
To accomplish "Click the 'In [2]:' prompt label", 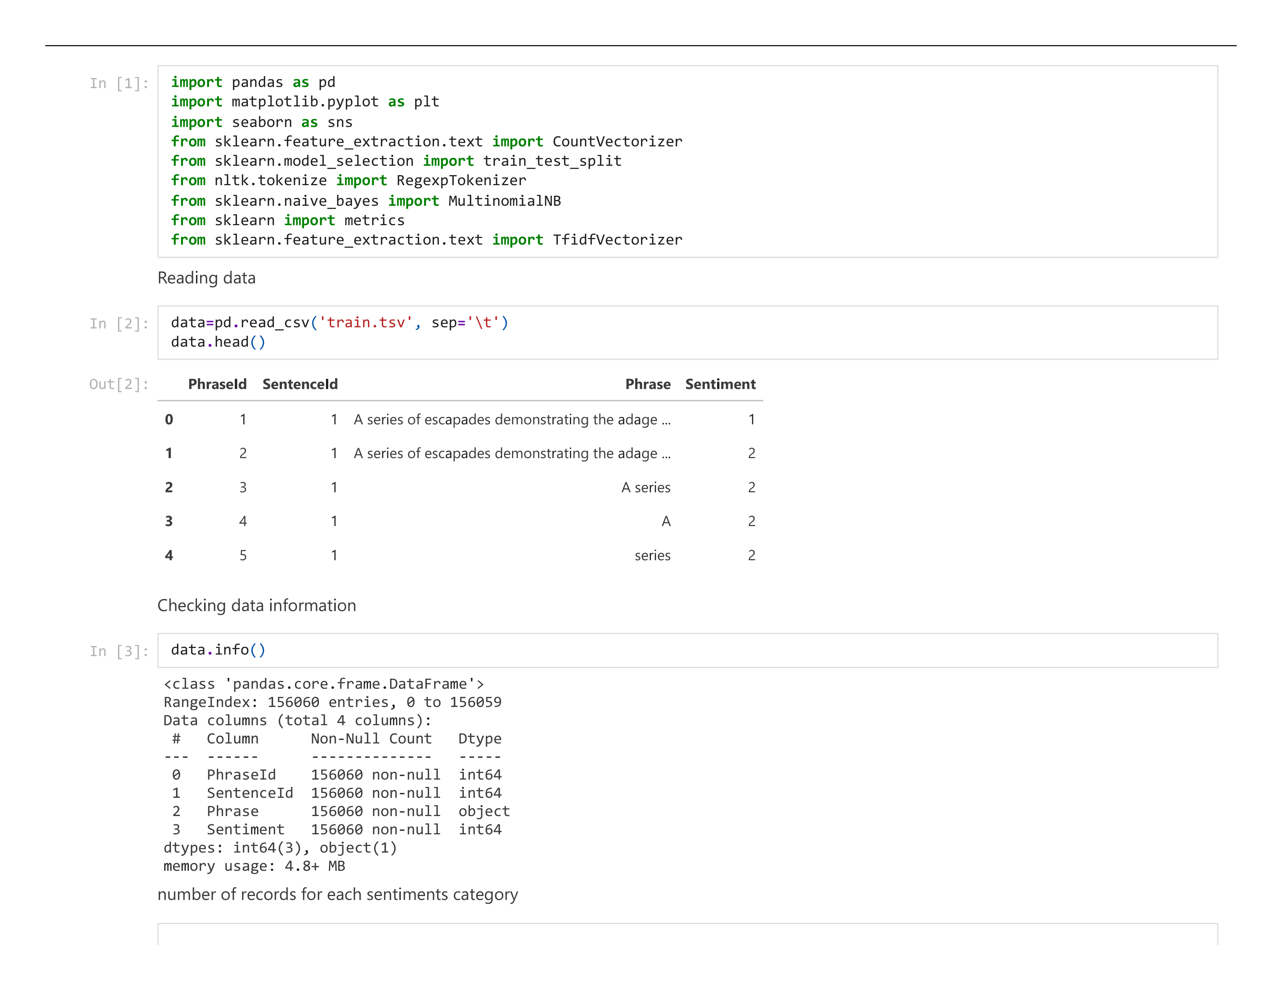I will click(x=119, y=324).
